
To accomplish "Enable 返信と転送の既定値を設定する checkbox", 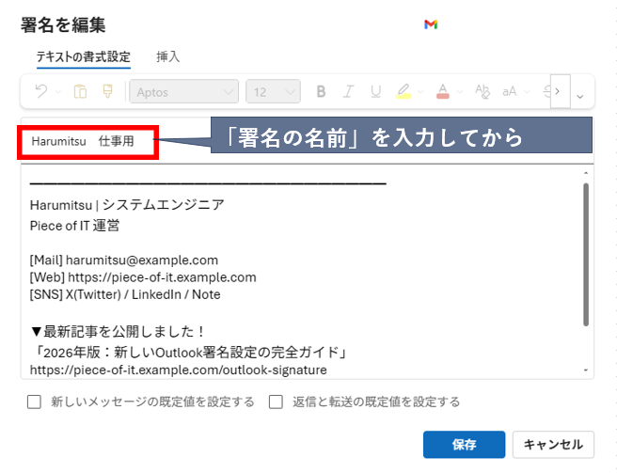I will coord(277,402).
